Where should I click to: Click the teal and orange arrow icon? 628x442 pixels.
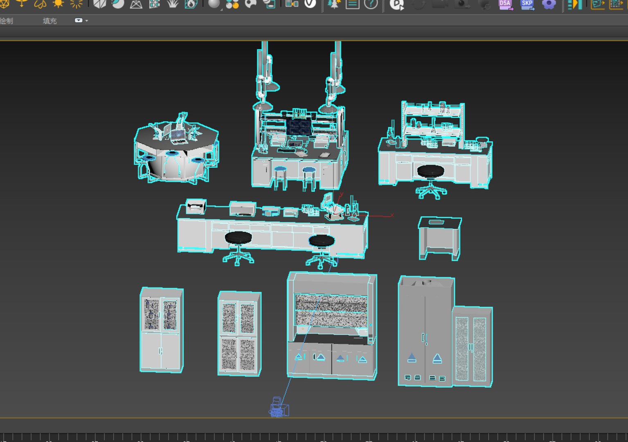pyautogui.click(x=575, y=4)
